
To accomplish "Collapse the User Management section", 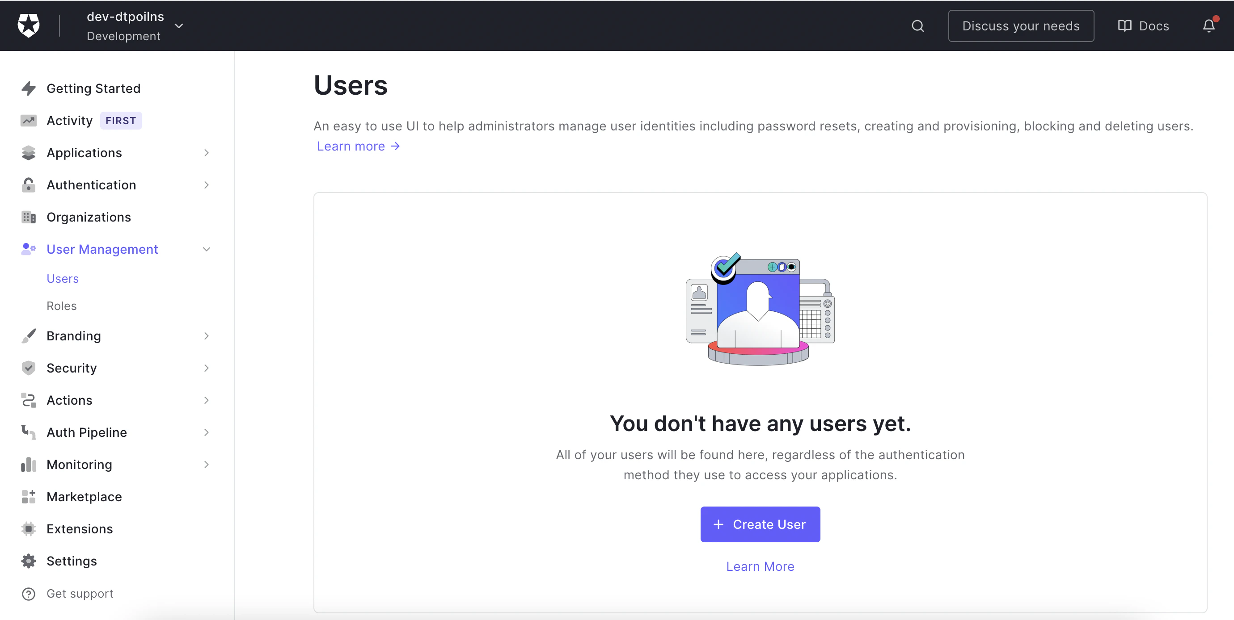I will click(206, 249).
